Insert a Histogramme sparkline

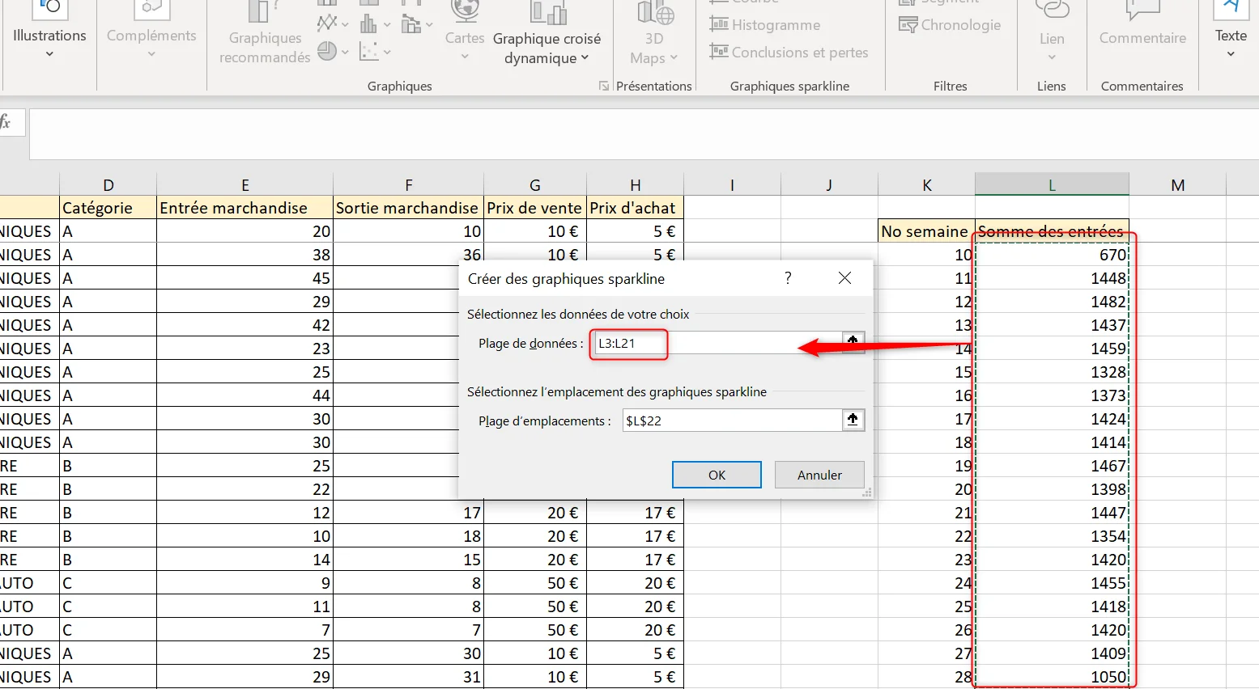tap(765, 25)
